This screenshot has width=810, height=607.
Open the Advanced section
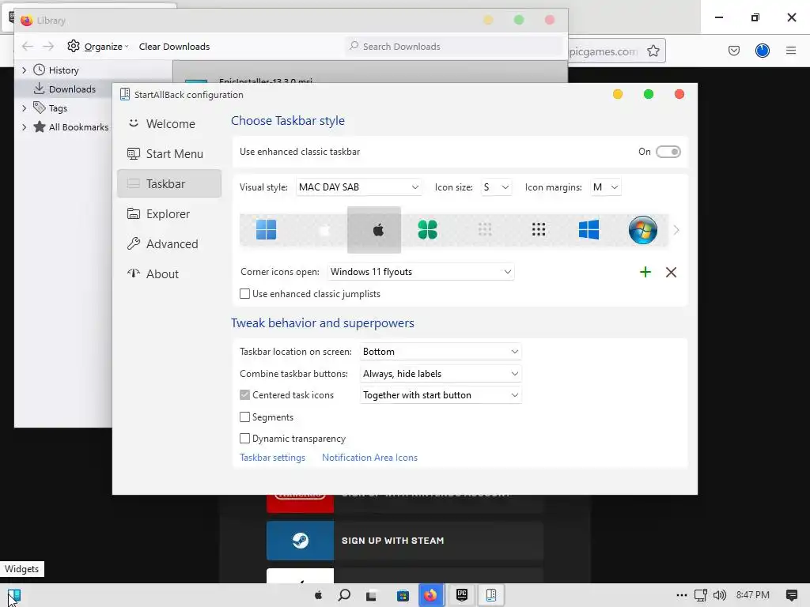[x=169, y=243]
